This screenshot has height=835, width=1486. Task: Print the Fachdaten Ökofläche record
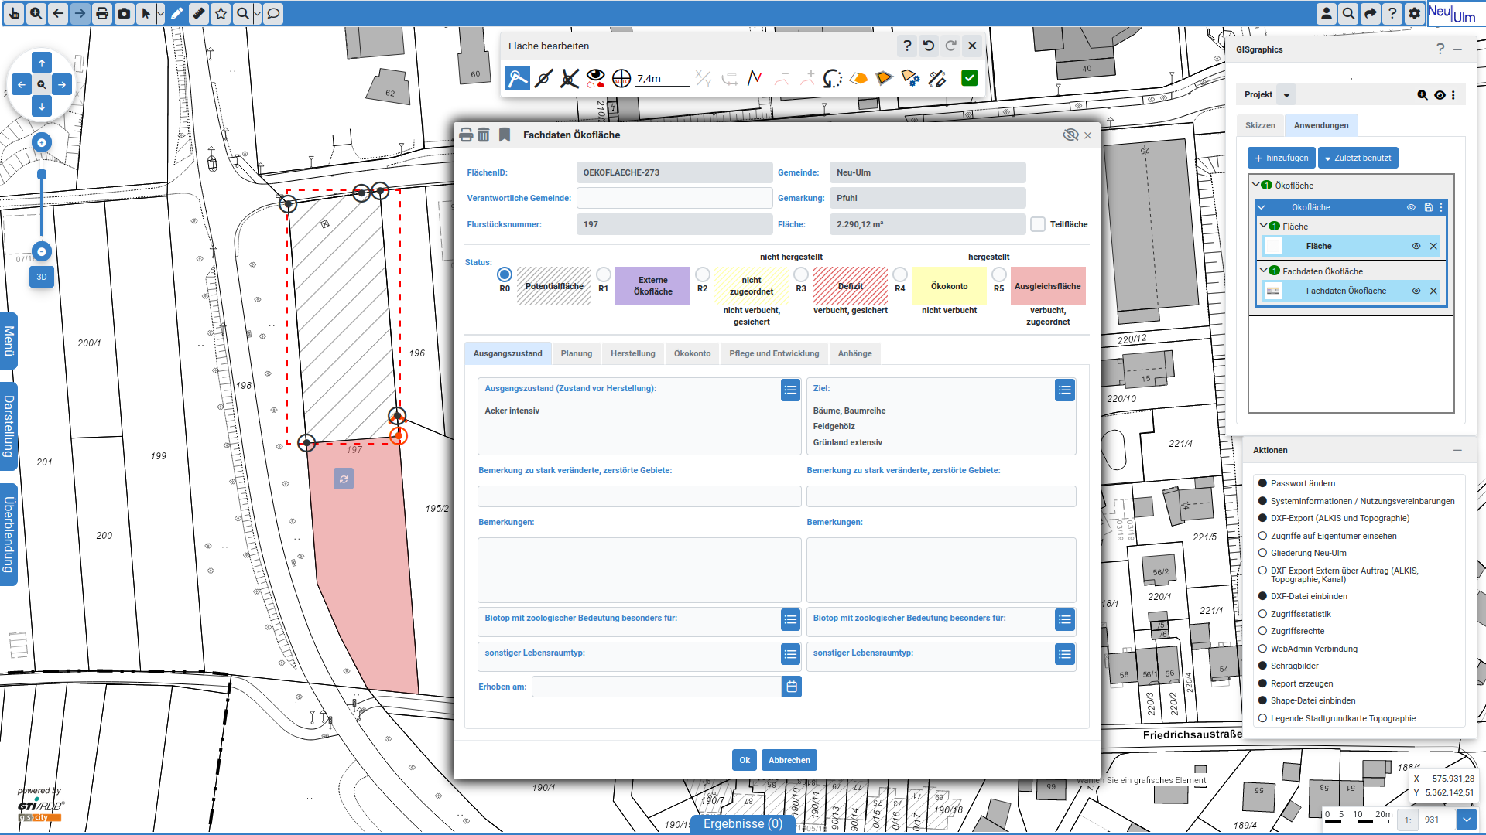pos(465,134)
